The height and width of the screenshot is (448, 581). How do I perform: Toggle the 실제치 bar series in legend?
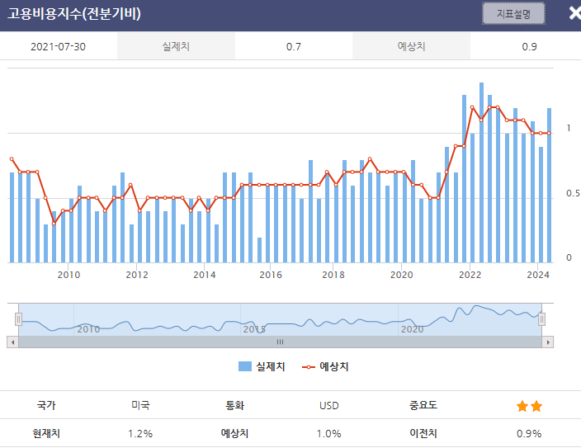[x=262, y=366]
